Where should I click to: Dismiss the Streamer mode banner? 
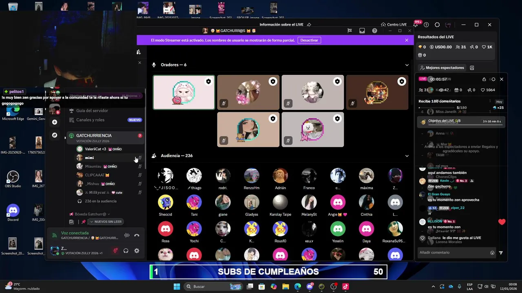[407, 40]
